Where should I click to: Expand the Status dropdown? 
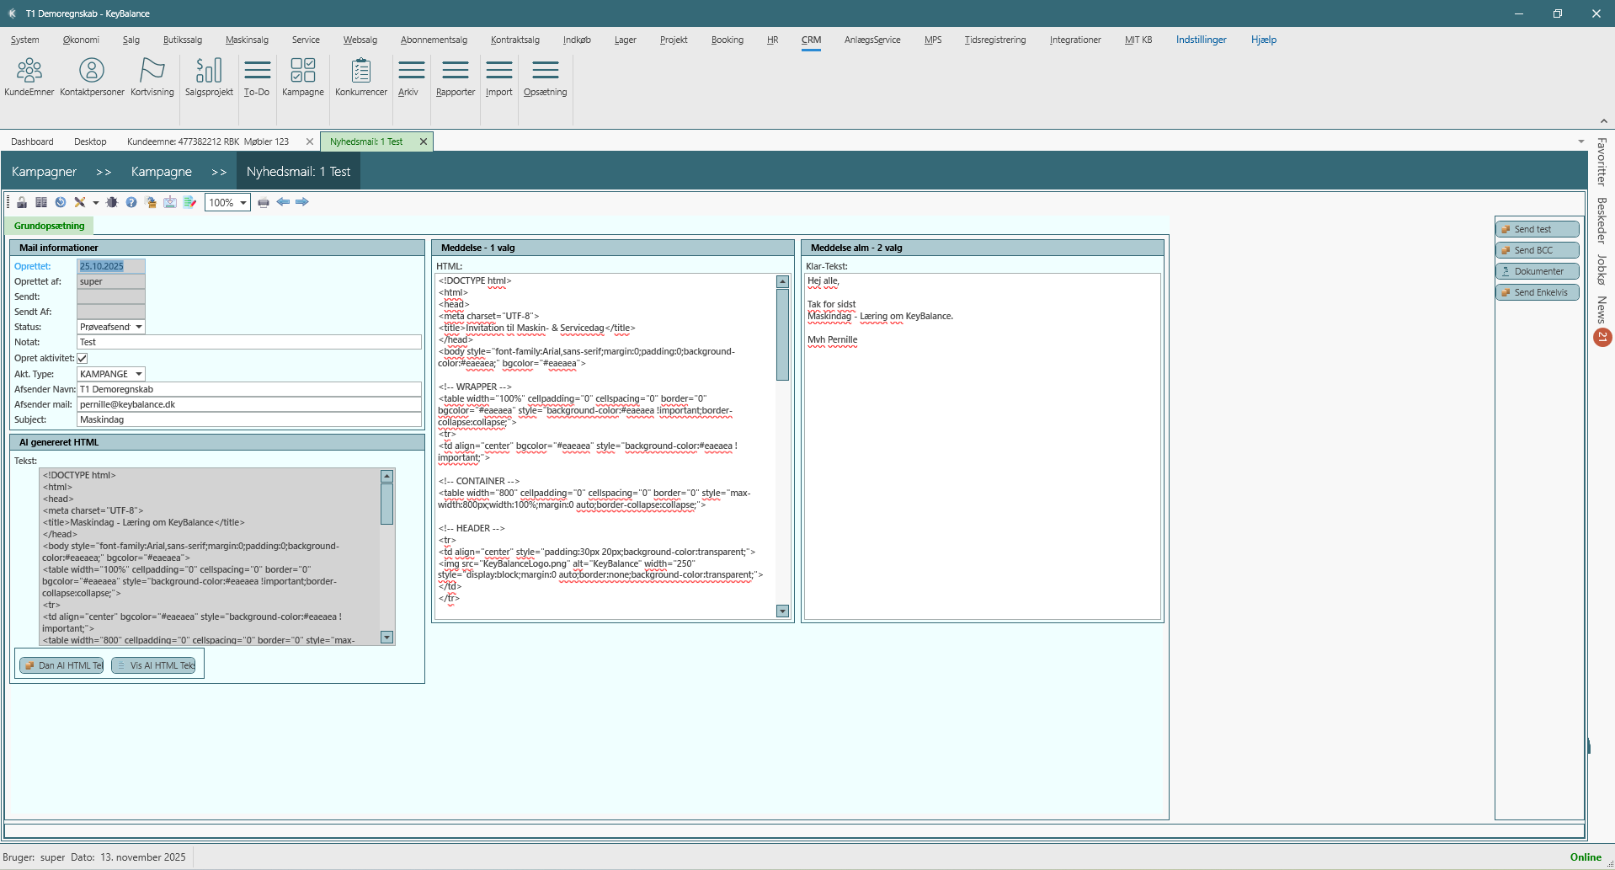click(x=139, y=327)
